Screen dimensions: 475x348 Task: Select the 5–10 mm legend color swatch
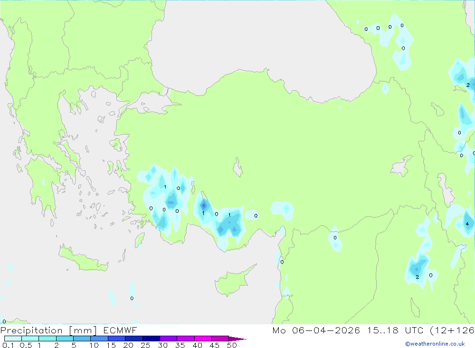click(82, 339)
